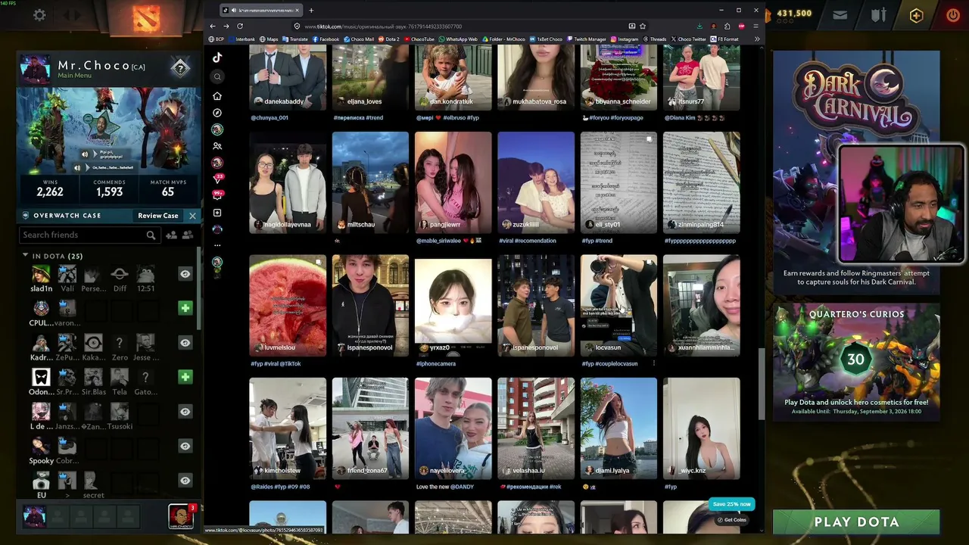Open the ChocoTube bookmark

pyautogui.click(x=419, y=39)
